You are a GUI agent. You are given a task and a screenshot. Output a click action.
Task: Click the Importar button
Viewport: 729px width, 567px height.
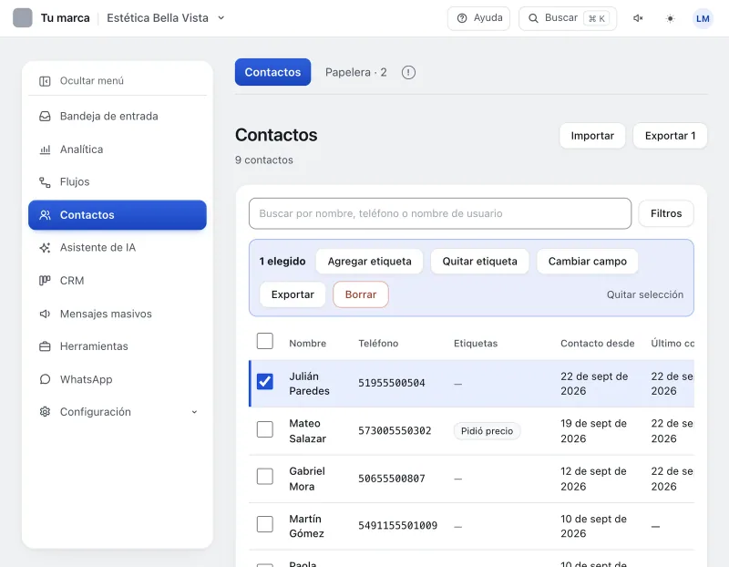coord(592,136)
